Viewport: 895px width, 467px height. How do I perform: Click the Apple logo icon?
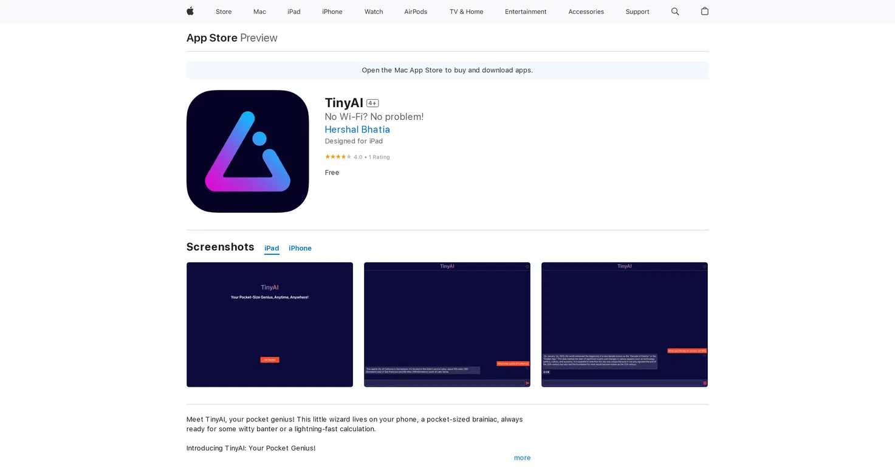(x=190, y=11)
